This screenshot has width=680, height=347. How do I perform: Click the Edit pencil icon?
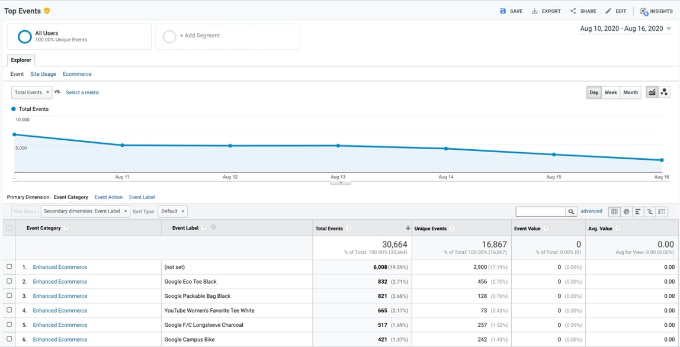(x=608, y=11)
